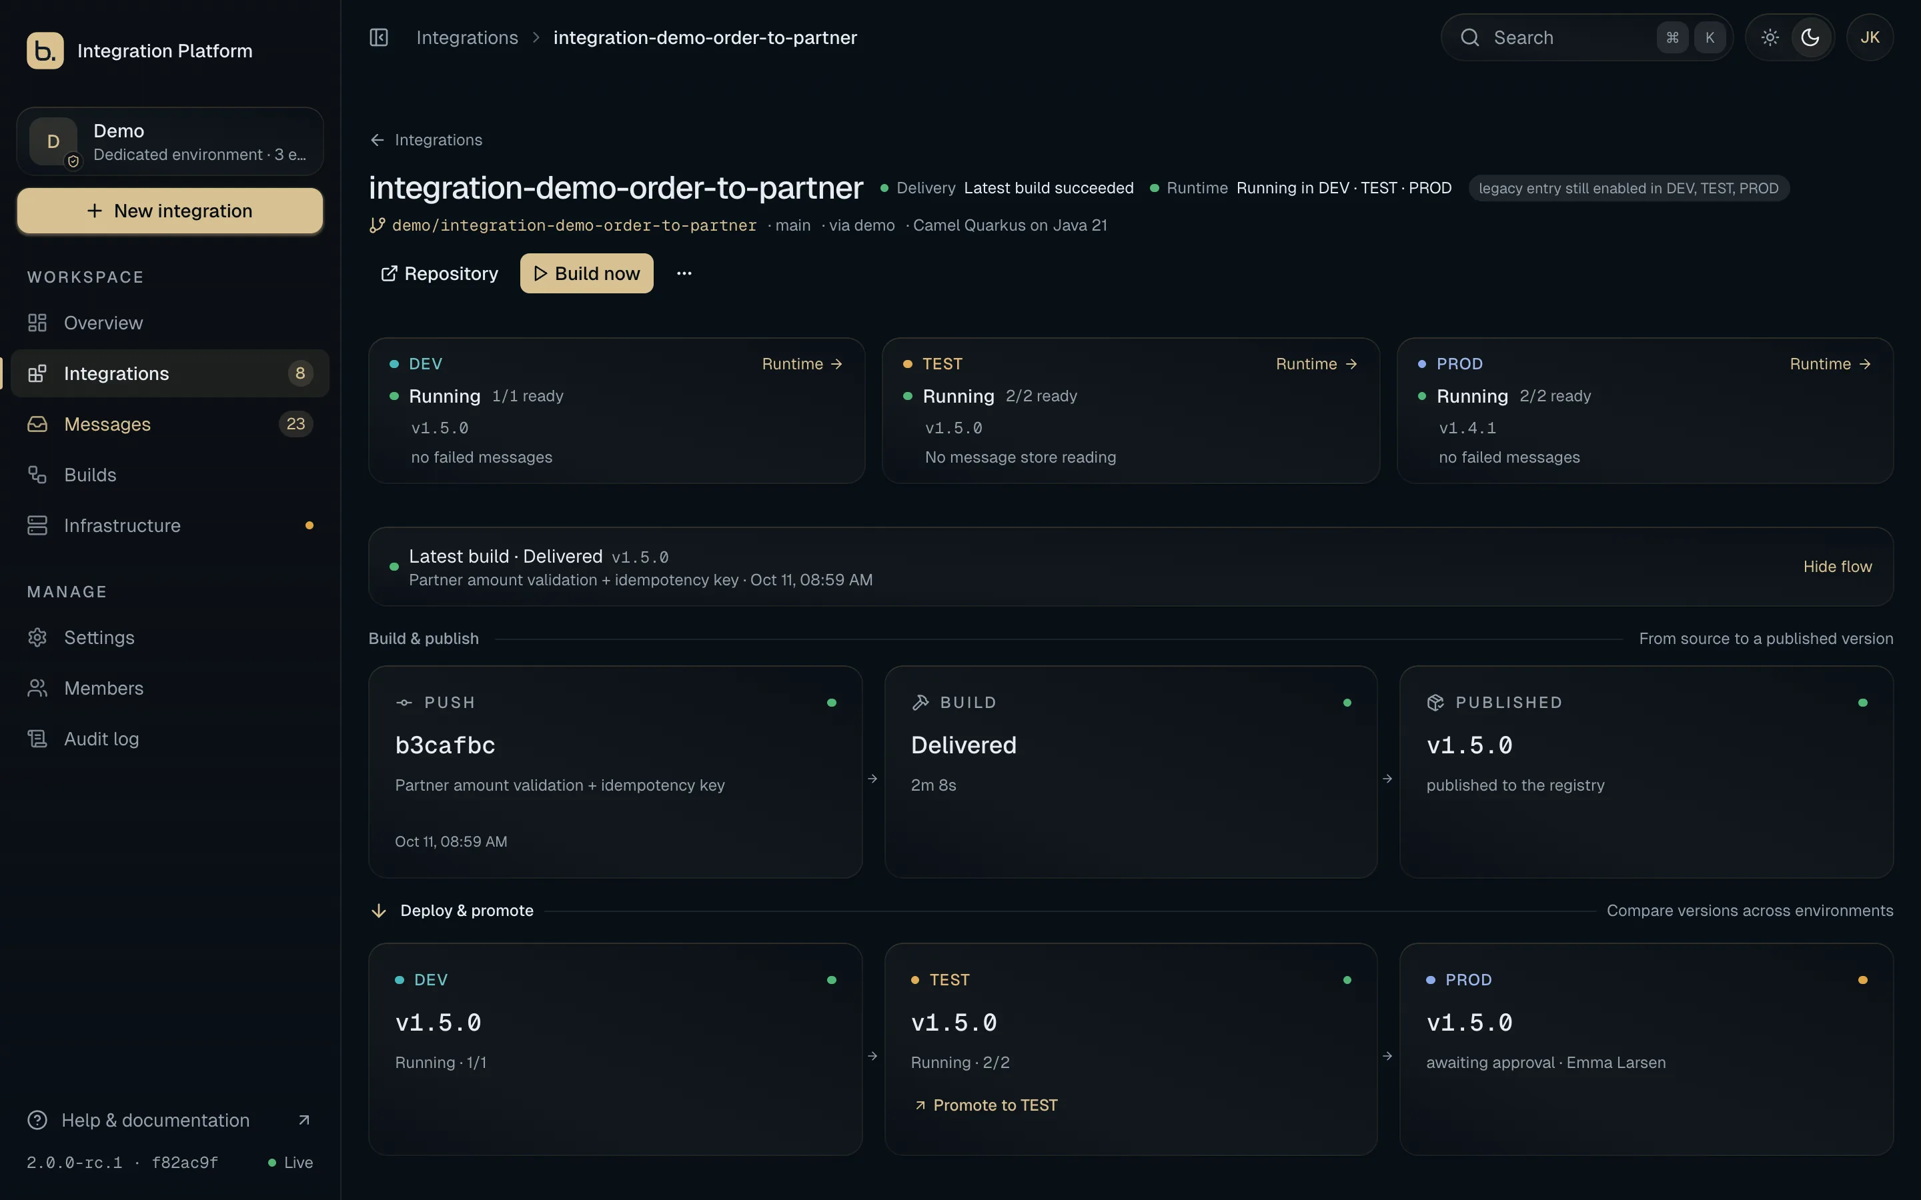Click the legacy entry still enabled badge

(1628, 188)
